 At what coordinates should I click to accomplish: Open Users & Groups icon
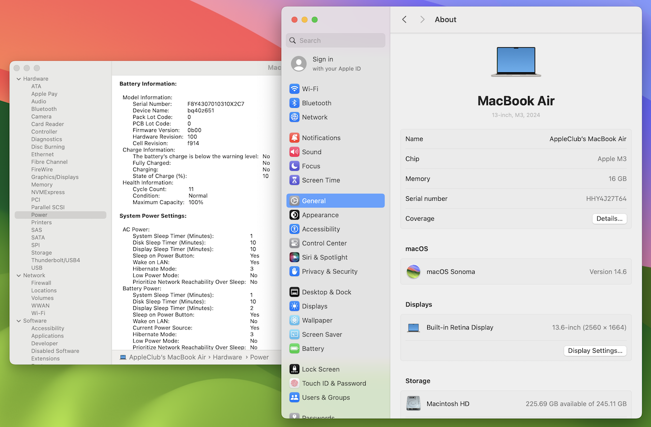[x=294, y=398]
